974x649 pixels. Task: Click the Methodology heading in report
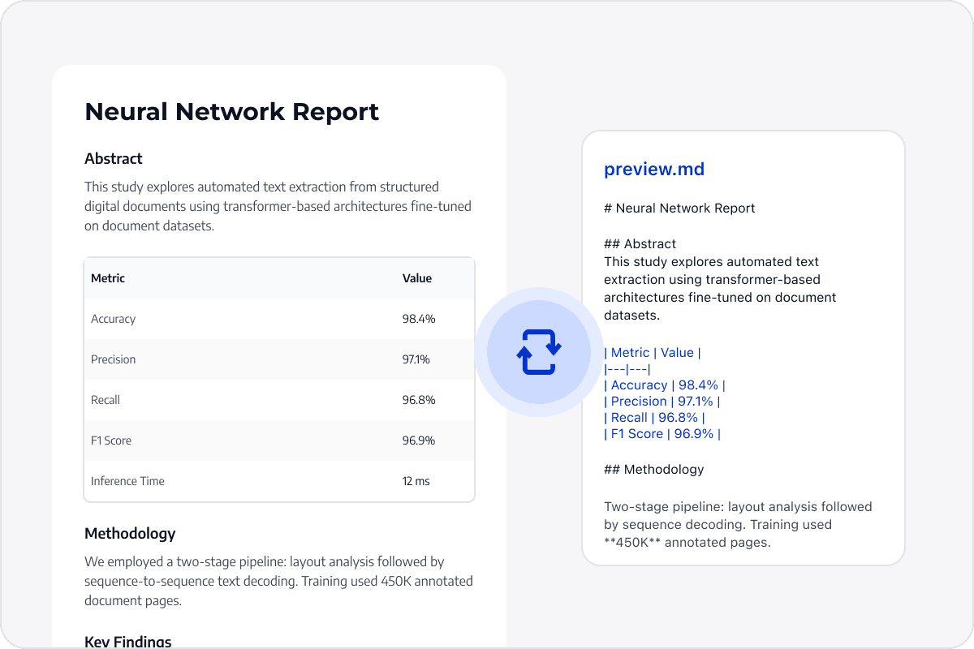click(x=130, y=534)
